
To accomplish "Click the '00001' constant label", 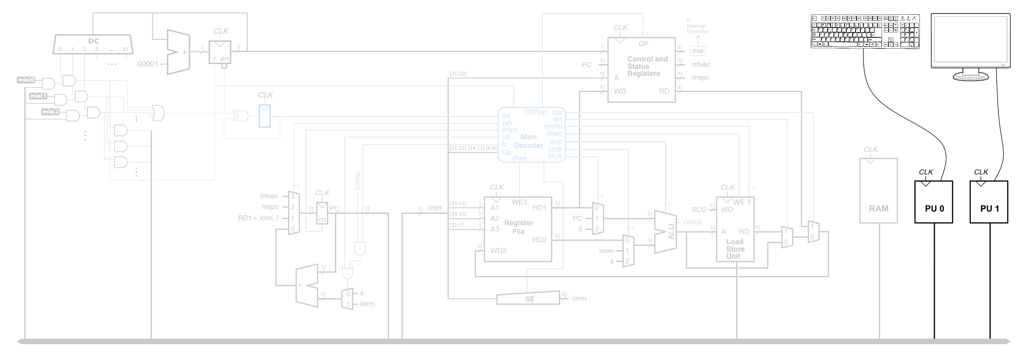I will [148, 64].
